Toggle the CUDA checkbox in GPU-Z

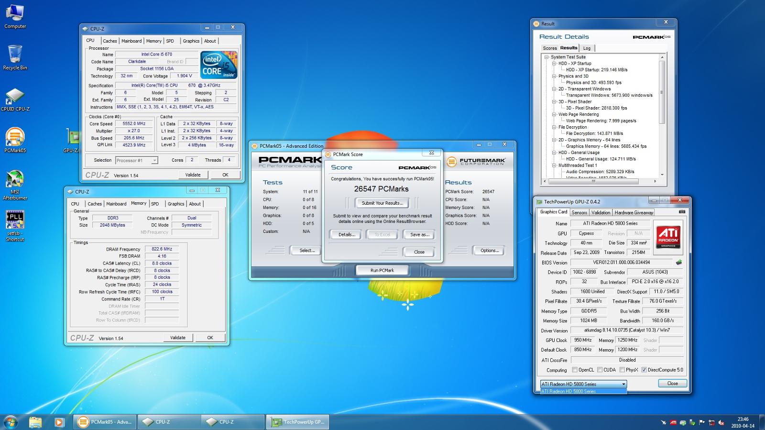(600, 370)
